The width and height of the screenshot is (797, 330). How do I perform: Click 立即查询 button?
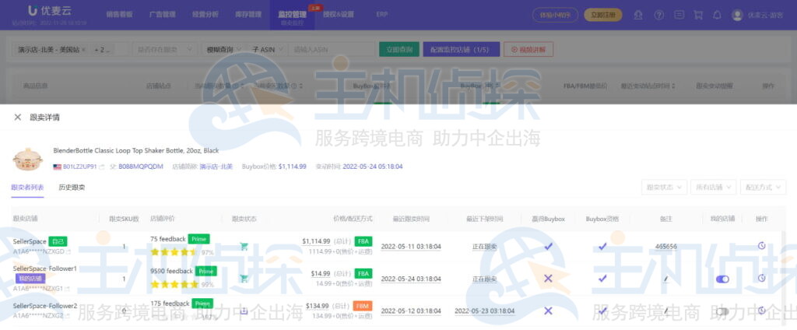tap(399, 49)
